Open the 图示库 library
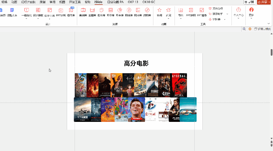Screen dimensions: 273x151 [x=111, y=12]
